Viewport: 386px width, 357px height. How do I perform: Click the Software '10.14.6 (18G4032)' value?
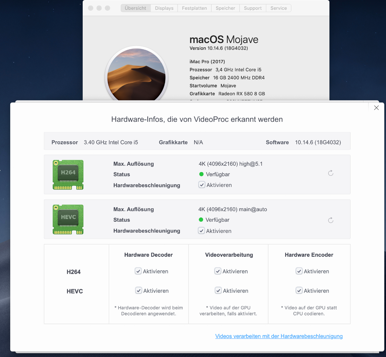click(318, 142)
